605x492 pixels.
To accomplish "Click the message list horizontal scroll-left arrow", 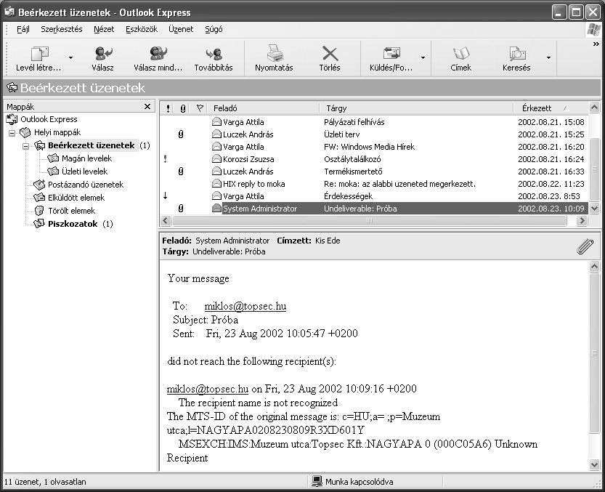I will click(166, 221).
